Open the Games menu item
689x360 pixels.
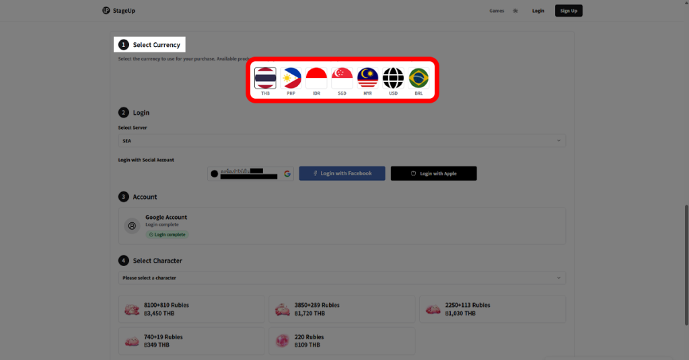(x=497, y=11)
